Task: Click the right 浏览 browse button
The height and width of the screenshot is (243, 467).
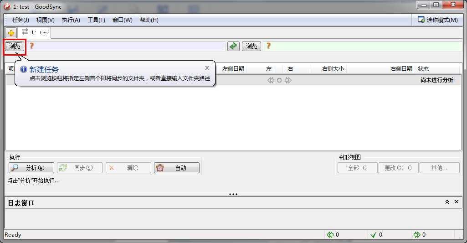Action: coord(251,46)
